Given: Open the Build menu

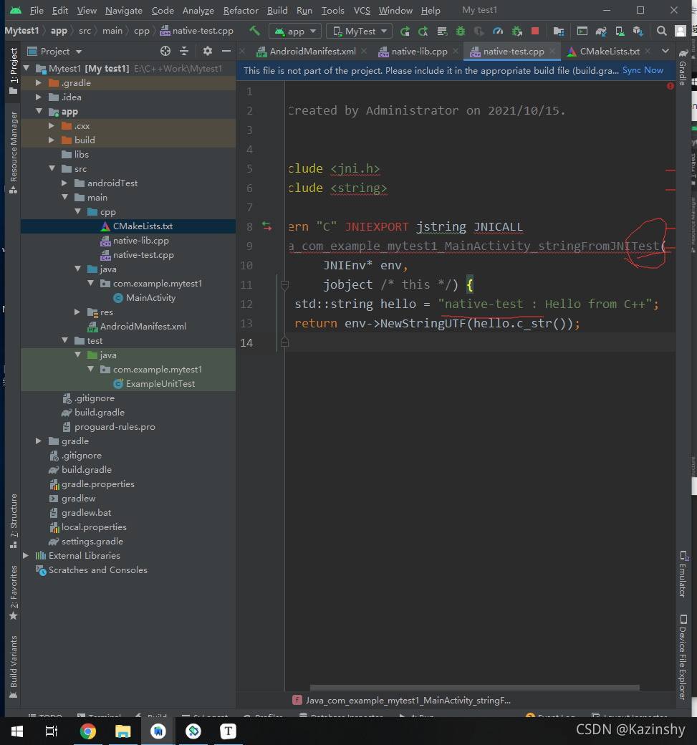Looking at the screenshot, I should pyautogui.click(x=277, y=11).
